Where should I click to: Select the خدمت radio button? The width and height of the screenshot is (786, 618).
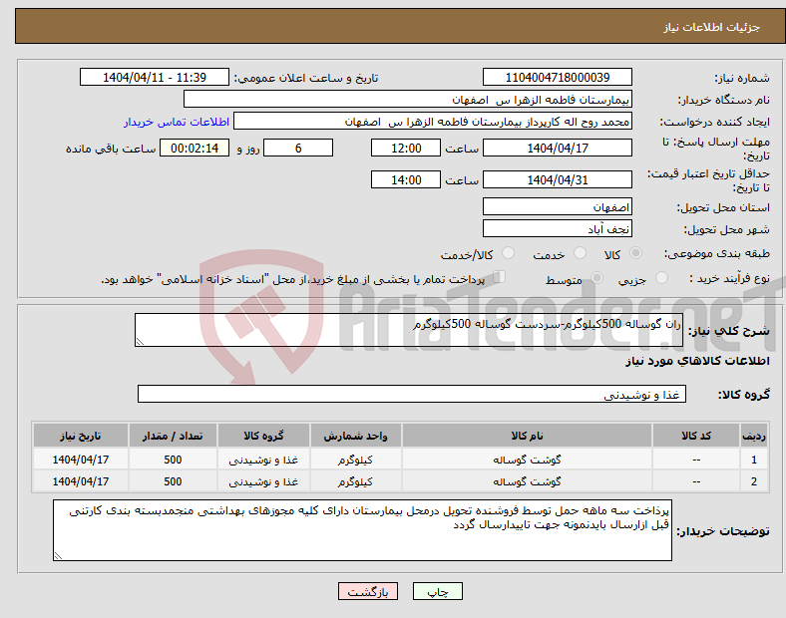(x=580, y=253)
